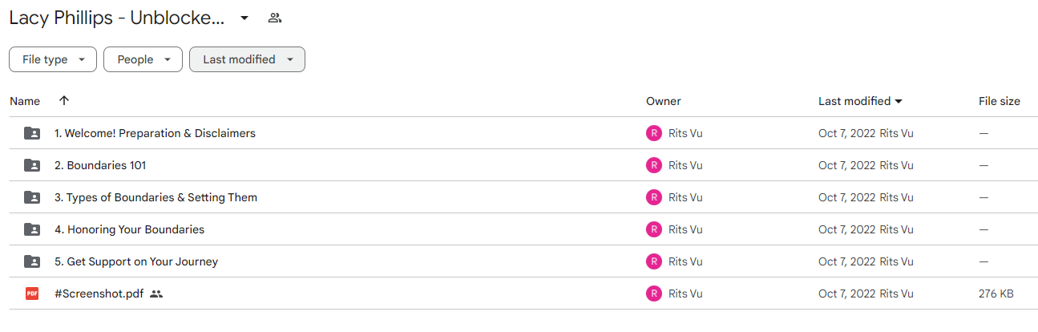The height and width of the screenshot is (332, 1038).
Task: Click the PDF icon of #Screenshot.pdf
Action: (x=32, y=294)
